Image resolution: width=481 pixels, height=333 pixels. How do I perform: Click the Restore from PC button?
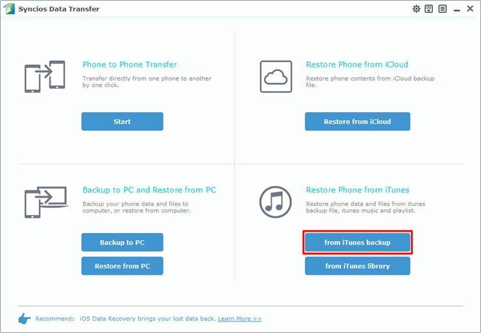coord(122,266)
